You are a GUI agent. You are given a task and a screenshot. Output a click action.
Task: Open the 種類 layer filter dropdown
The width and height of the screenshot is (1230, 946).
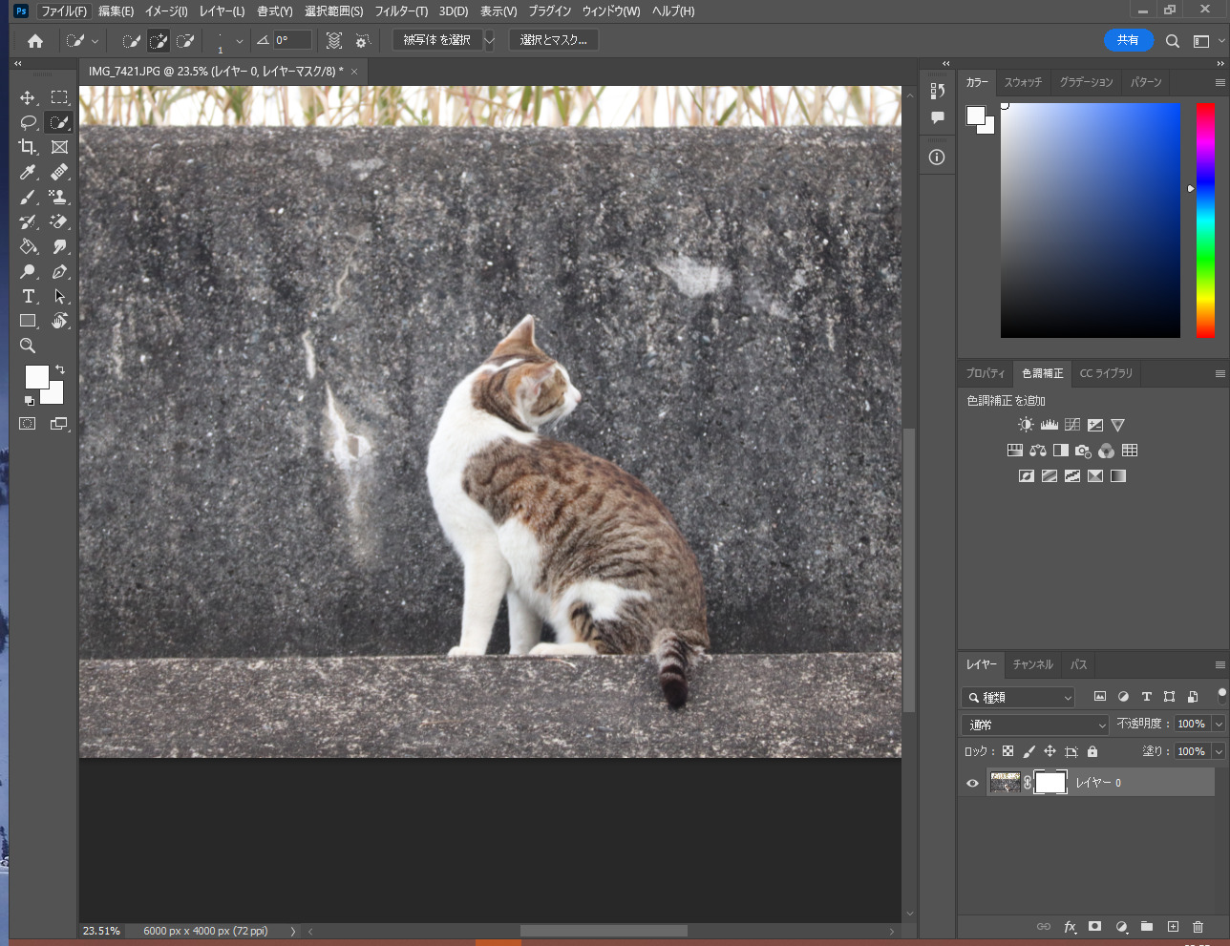point(1020,697)
